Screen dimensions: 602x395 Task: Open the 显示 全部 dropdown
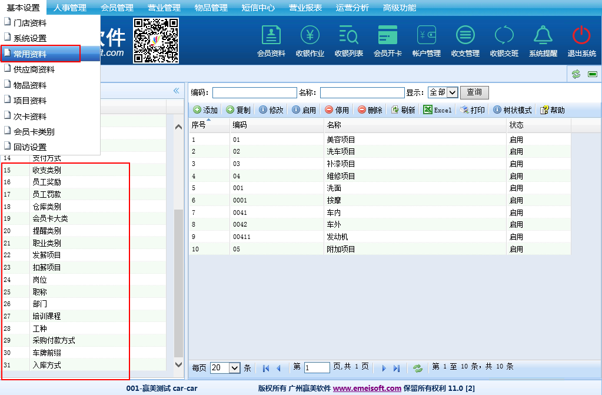coord(443,92)
